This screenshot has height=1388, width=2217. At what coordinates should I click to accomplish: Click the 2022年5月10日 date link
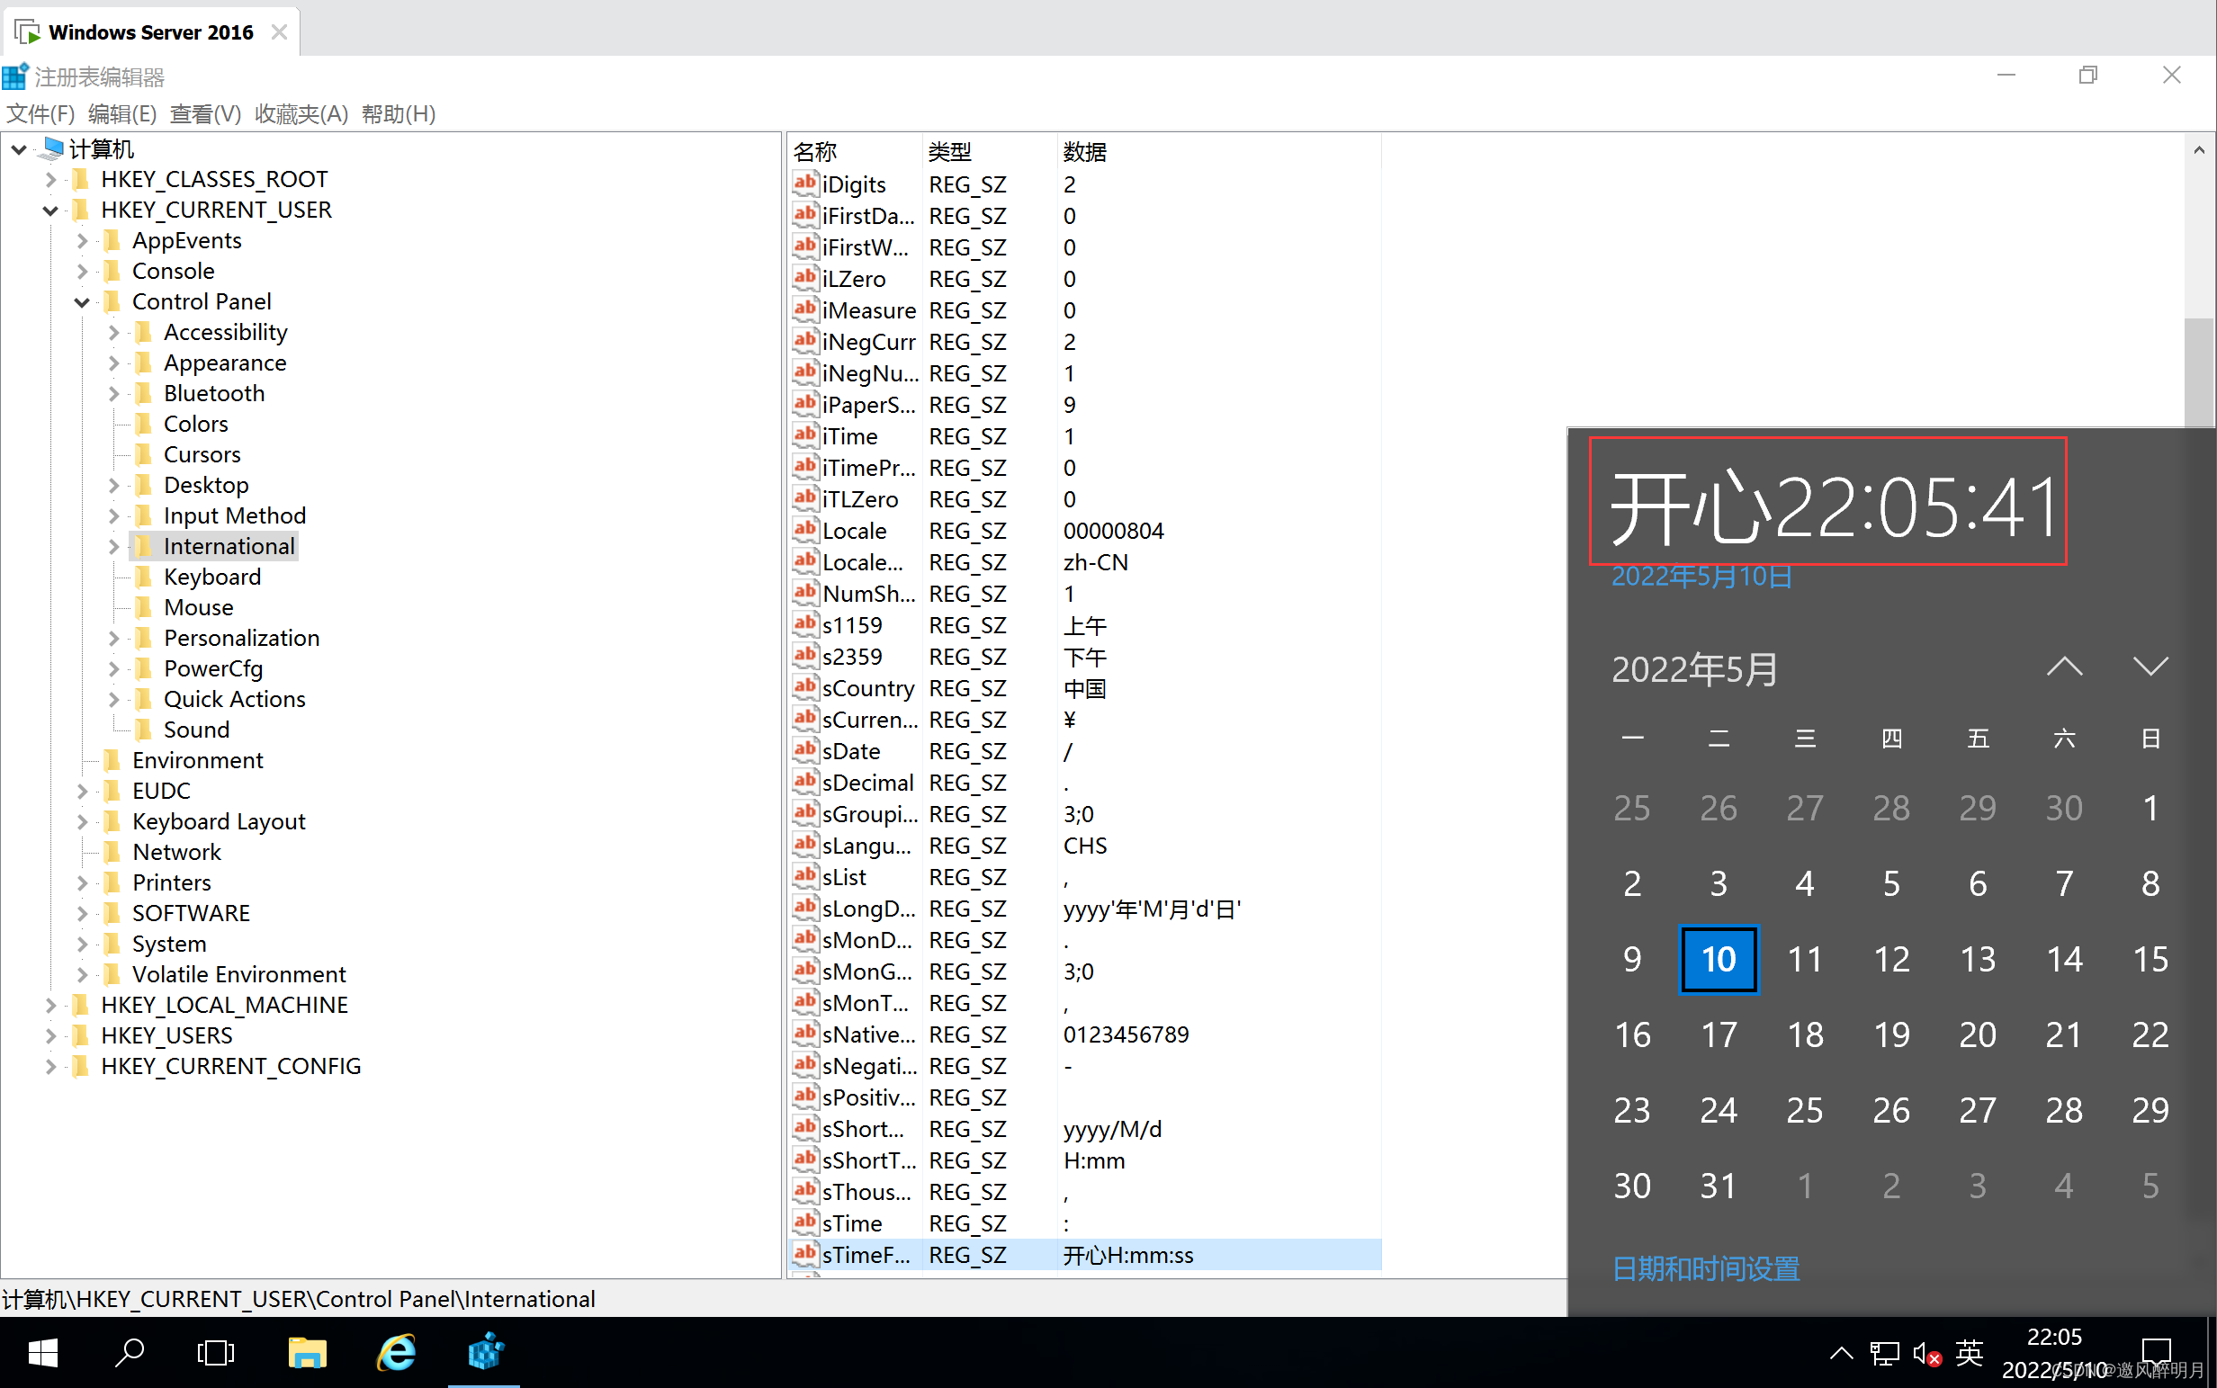1702,577
